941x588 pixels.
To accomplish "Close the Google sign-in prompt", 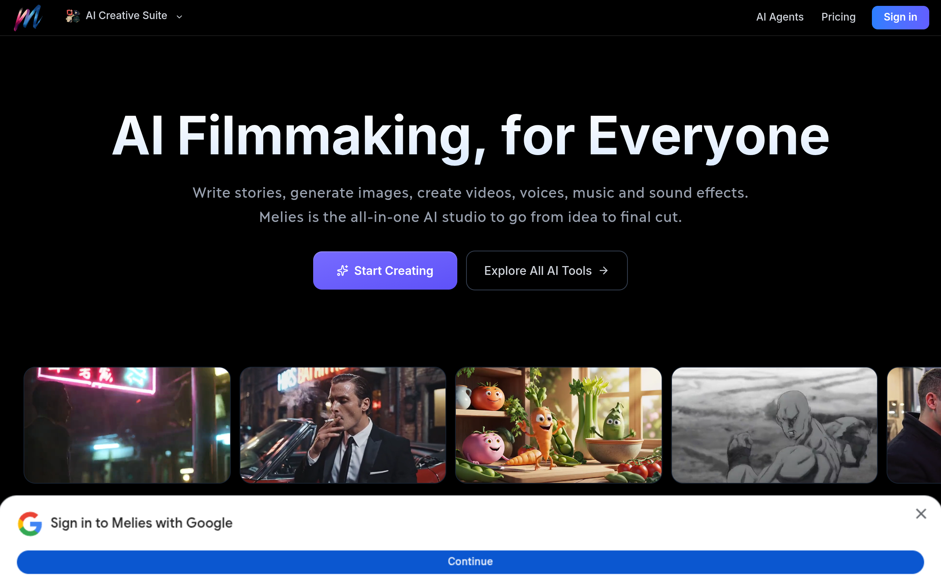I will pos(921,514).
